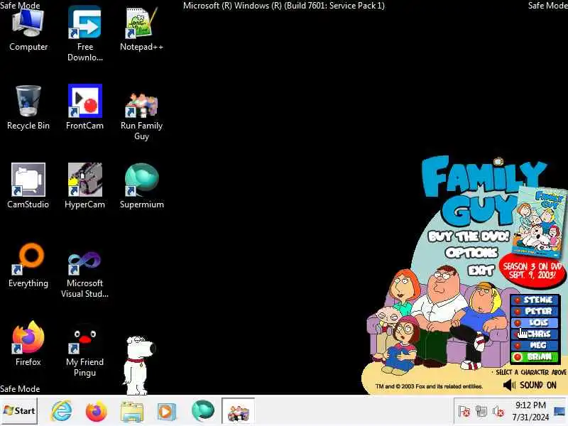Select the FrontCam desktop shortcut

[84, 108]
